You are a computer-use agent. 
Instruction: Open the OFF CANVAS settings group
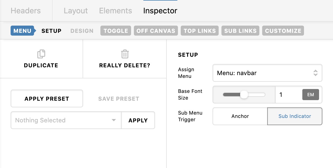point(156,31)
